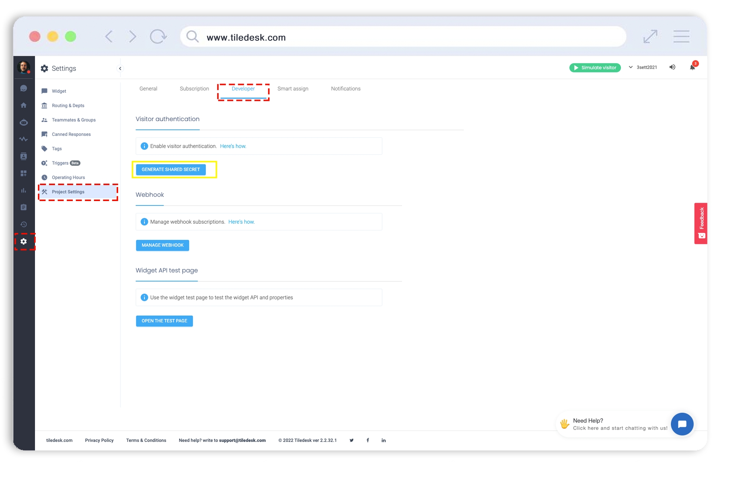Screen dimensions: 729x493
Task: Click the browser back arrow
Action: (109, 36)
